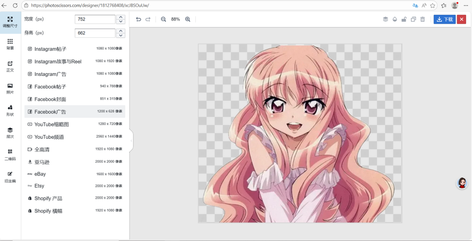Select the Facebook广告 preset
This screenshot has width=472, height=241.
coord(75,111)
